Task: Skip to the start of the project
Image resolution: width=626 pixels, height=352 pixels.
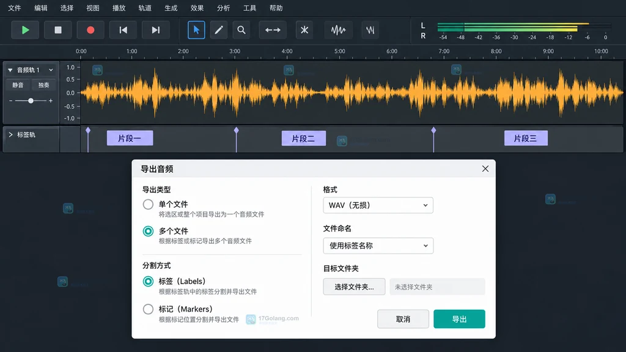Action: click(123, 30)
